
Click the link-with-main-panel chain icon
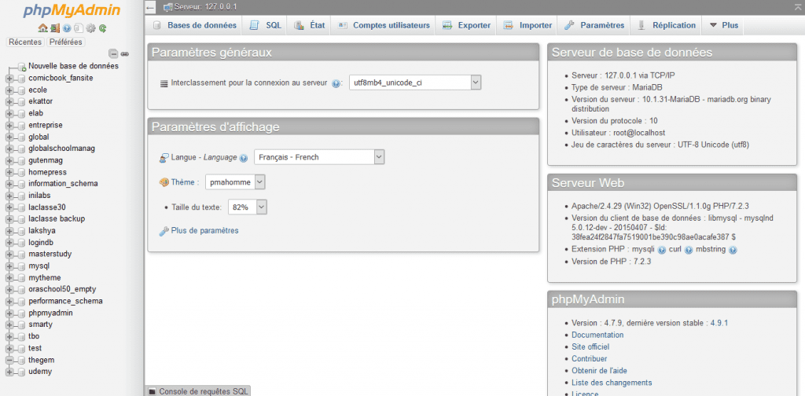coord(125,54)
